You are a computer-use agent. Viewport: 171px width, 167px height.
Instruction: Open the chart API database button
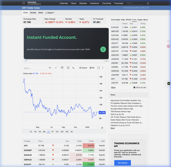(92, 68)
